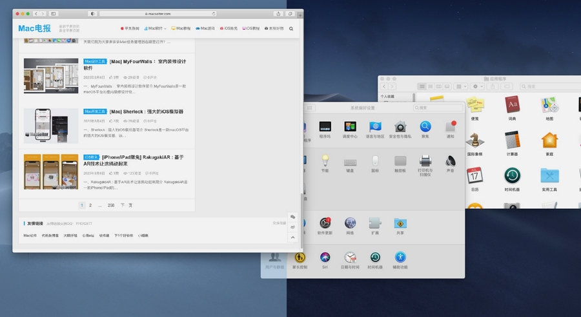This screenshot has height=317, width=581.
Task: Switch Finder to column view
Action: pyautogui.click(x=439, y=86)
